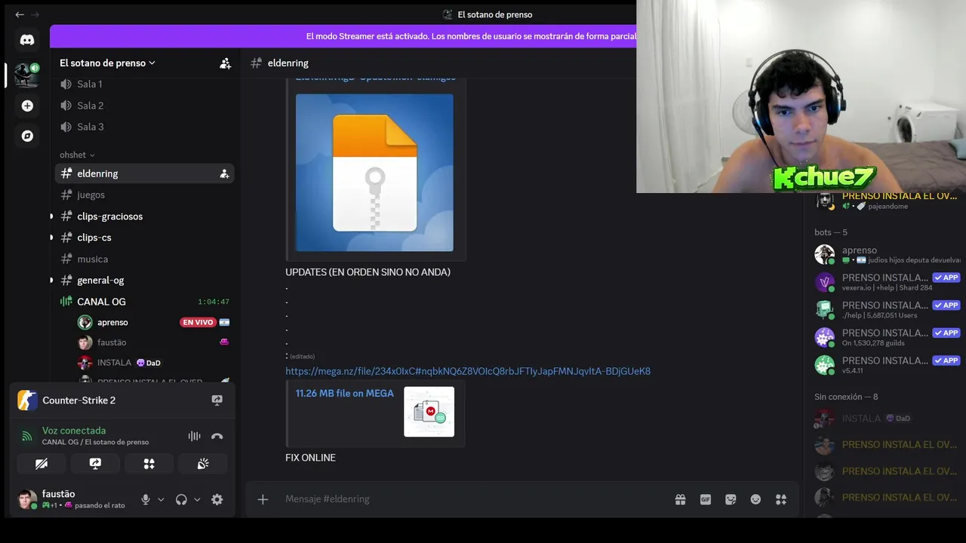Open apps launcher icon in message bar

781,499
